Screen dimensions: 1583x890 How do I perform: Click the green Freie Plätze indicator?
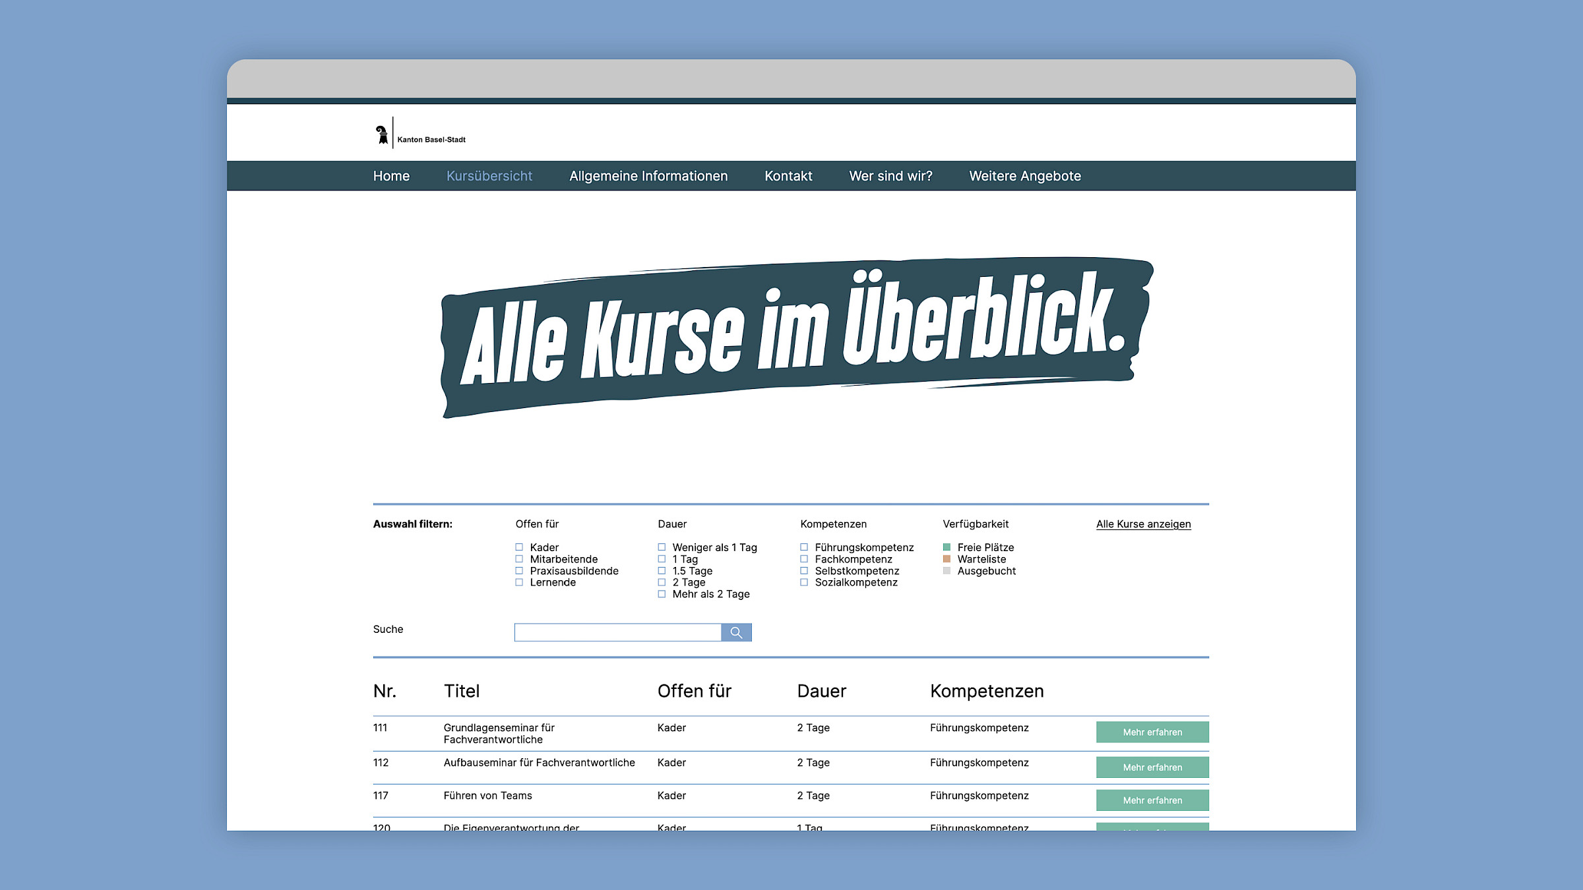[947, 547]
